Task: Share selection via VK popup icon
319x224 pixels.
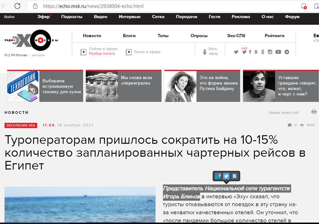Action: [235, 176]
